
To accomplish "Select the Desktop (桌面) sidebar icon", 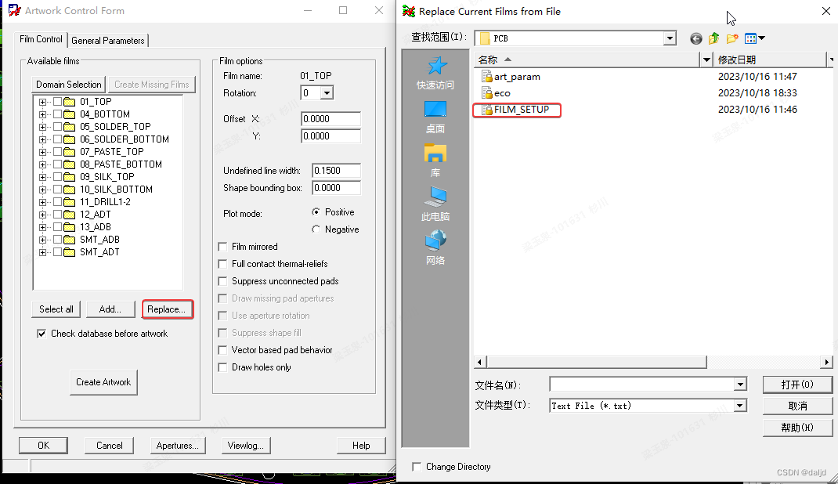I will 435,117.
